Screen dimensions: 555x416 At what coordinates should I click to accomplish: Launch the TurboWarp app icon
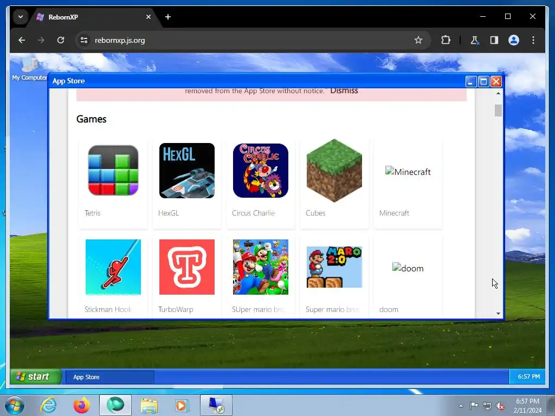click(x=187, y=266)
